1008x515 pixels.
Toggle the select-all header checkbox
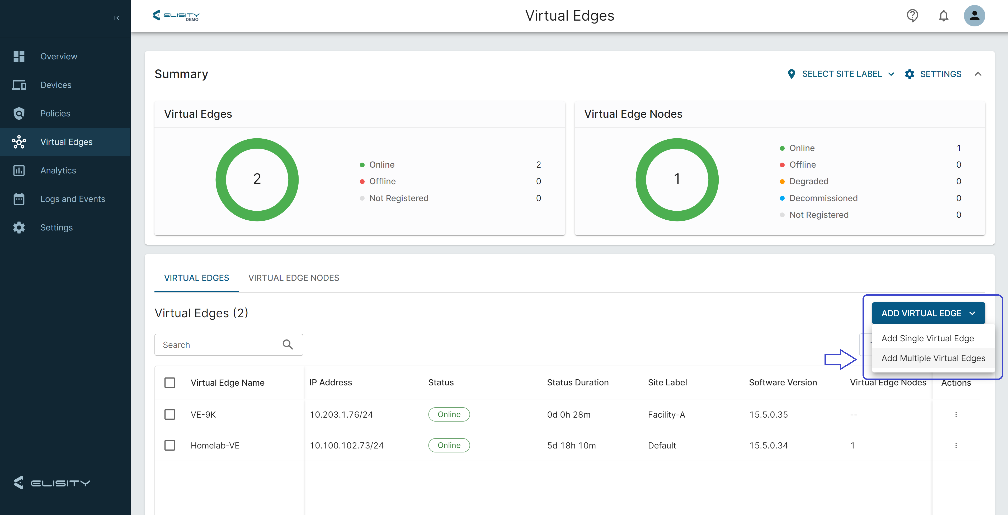(169, 382)
